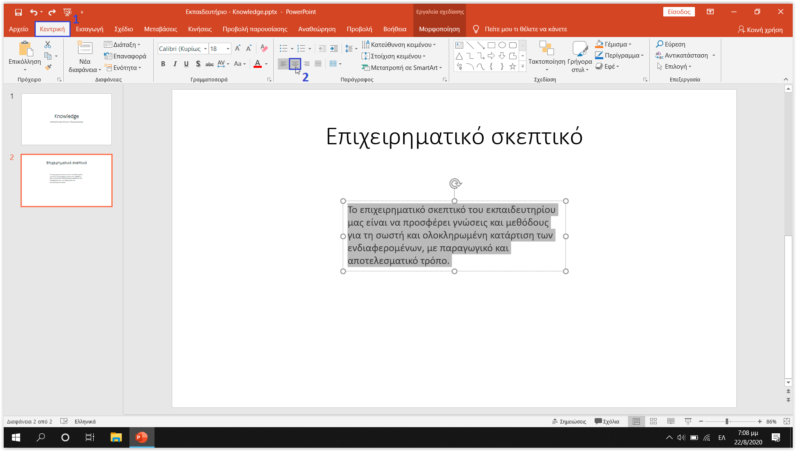Viewport: 796px width, 451px height.
Task: Switch to slide sorter view
Action: 653,421
